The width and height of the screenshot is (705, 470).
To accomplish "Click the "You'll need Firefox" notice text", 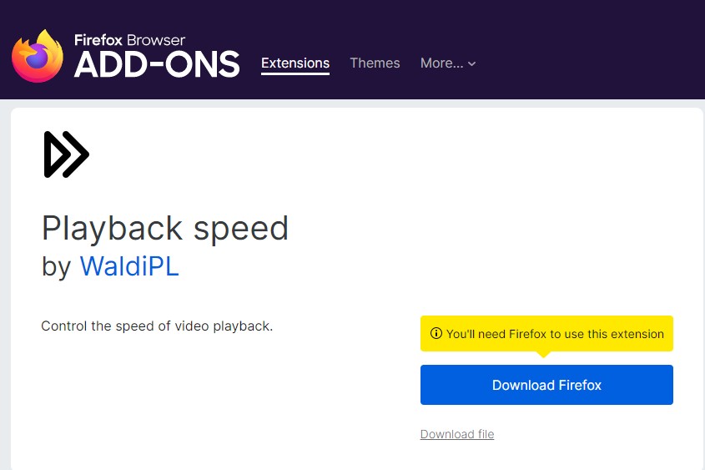I will tap(555, 334).
